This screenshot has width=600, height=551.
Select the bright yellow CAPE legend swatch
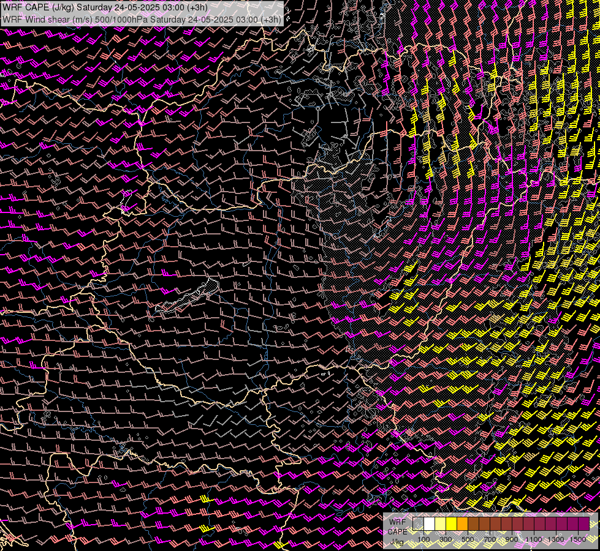pos(452,524)
